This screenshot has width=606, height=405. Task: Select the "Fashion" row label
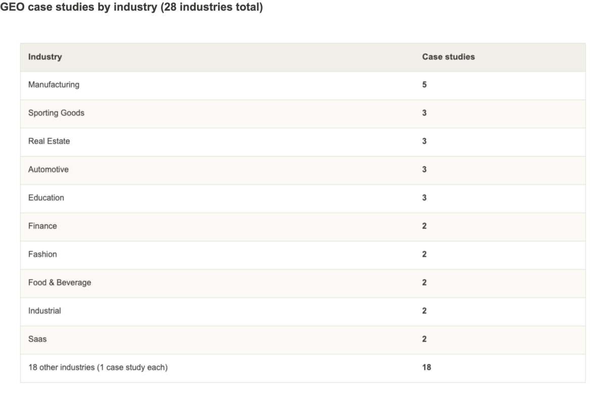pos(42,255)
